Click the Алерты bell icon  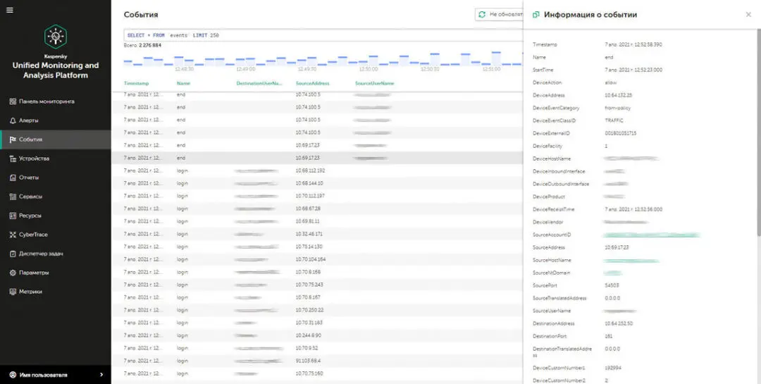(13, 120)
